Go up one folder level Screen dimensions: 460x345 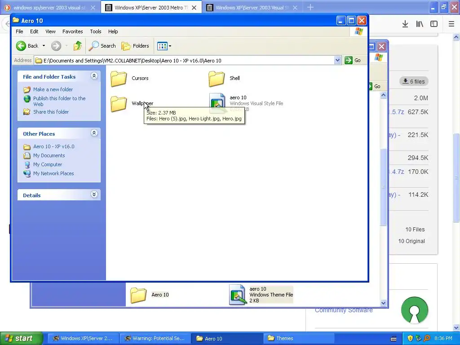click(x=78, y=46)
